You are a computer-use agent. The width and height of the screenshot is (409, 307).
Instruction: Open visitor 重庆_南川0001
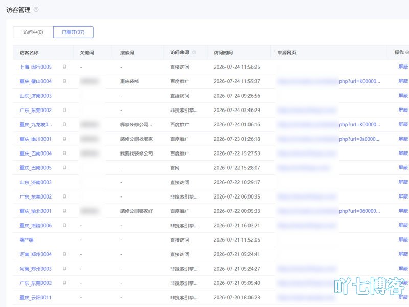pyautogui.click(x=36, y=139)
